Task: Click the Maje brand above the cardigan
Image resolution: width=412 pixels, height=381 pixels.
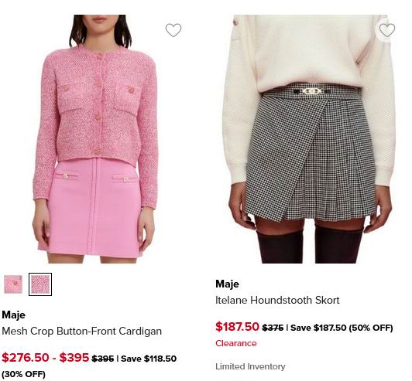Action: coord(13,315)
